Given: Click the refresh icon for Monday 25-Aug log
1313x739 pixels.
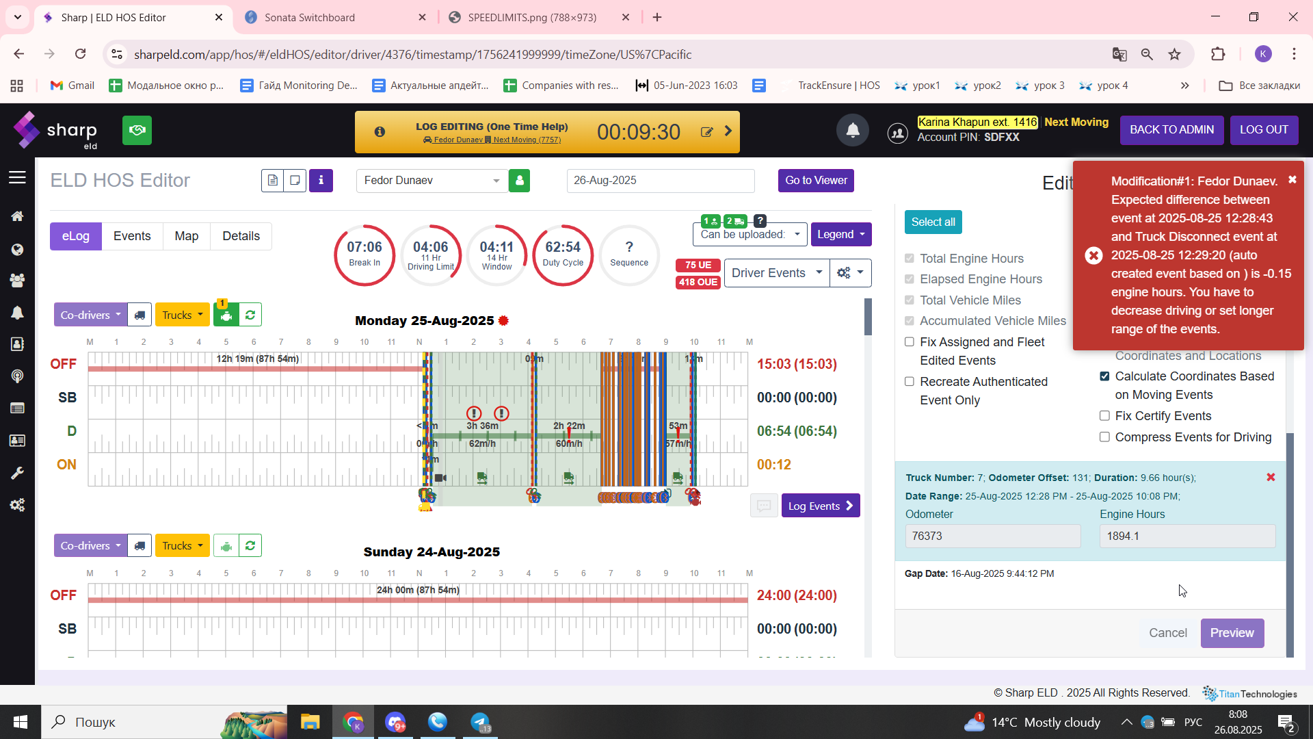Looking at the screenshot, I should (250, 315).
